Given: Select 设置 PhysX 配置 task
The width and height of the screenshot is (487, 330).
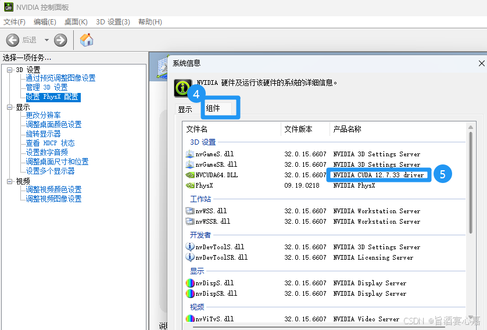Looking at the screenshot, I should pyautogui.click(x=53, y=97).
